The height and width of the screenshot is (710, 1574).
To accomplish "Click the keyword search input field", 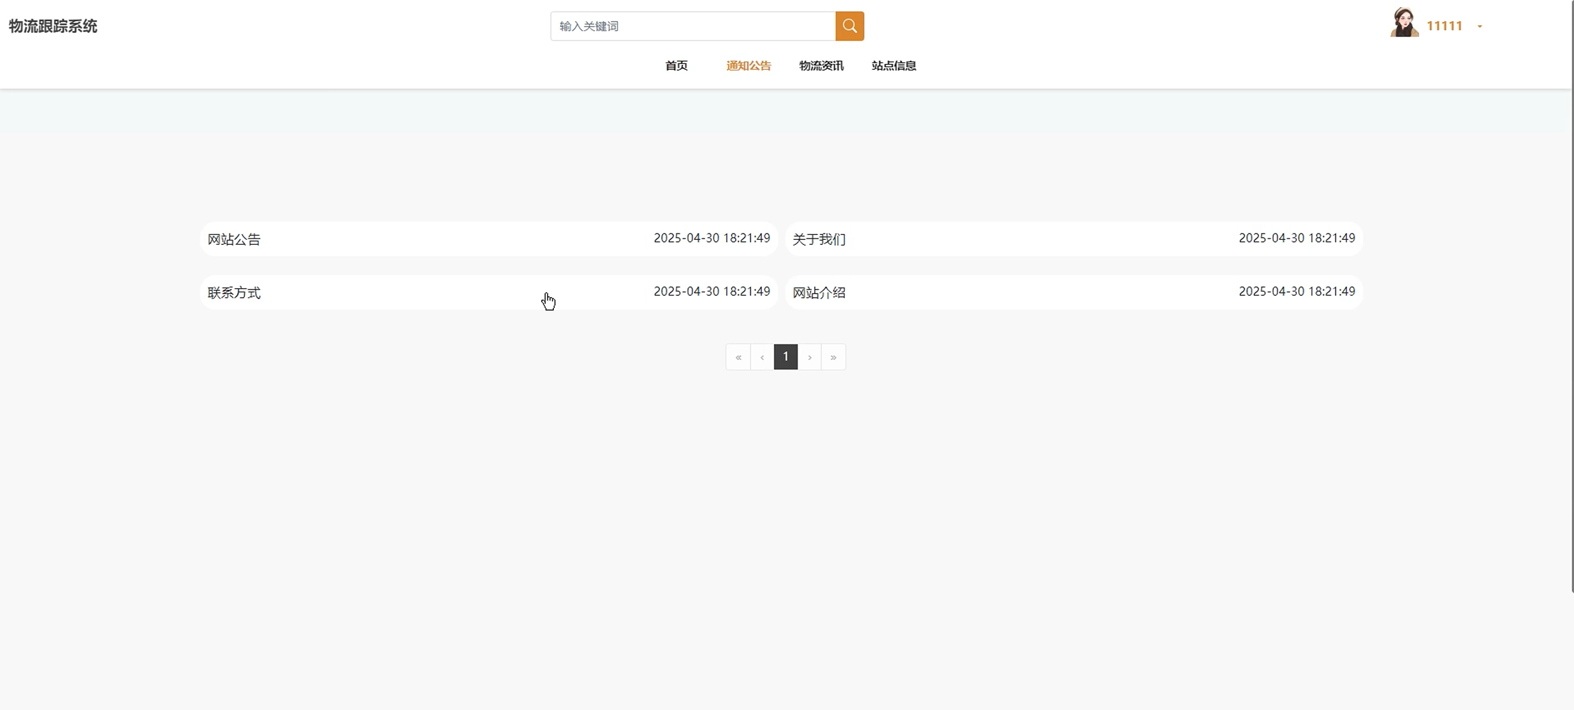I will pyautogui.click(x=692, y=26).
